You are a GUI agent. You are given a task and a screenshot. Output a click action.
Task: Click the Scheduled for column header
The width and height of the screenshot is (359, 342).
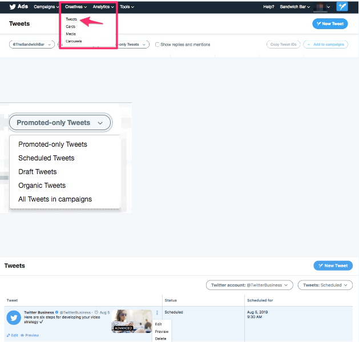click(x=260, y=300)
